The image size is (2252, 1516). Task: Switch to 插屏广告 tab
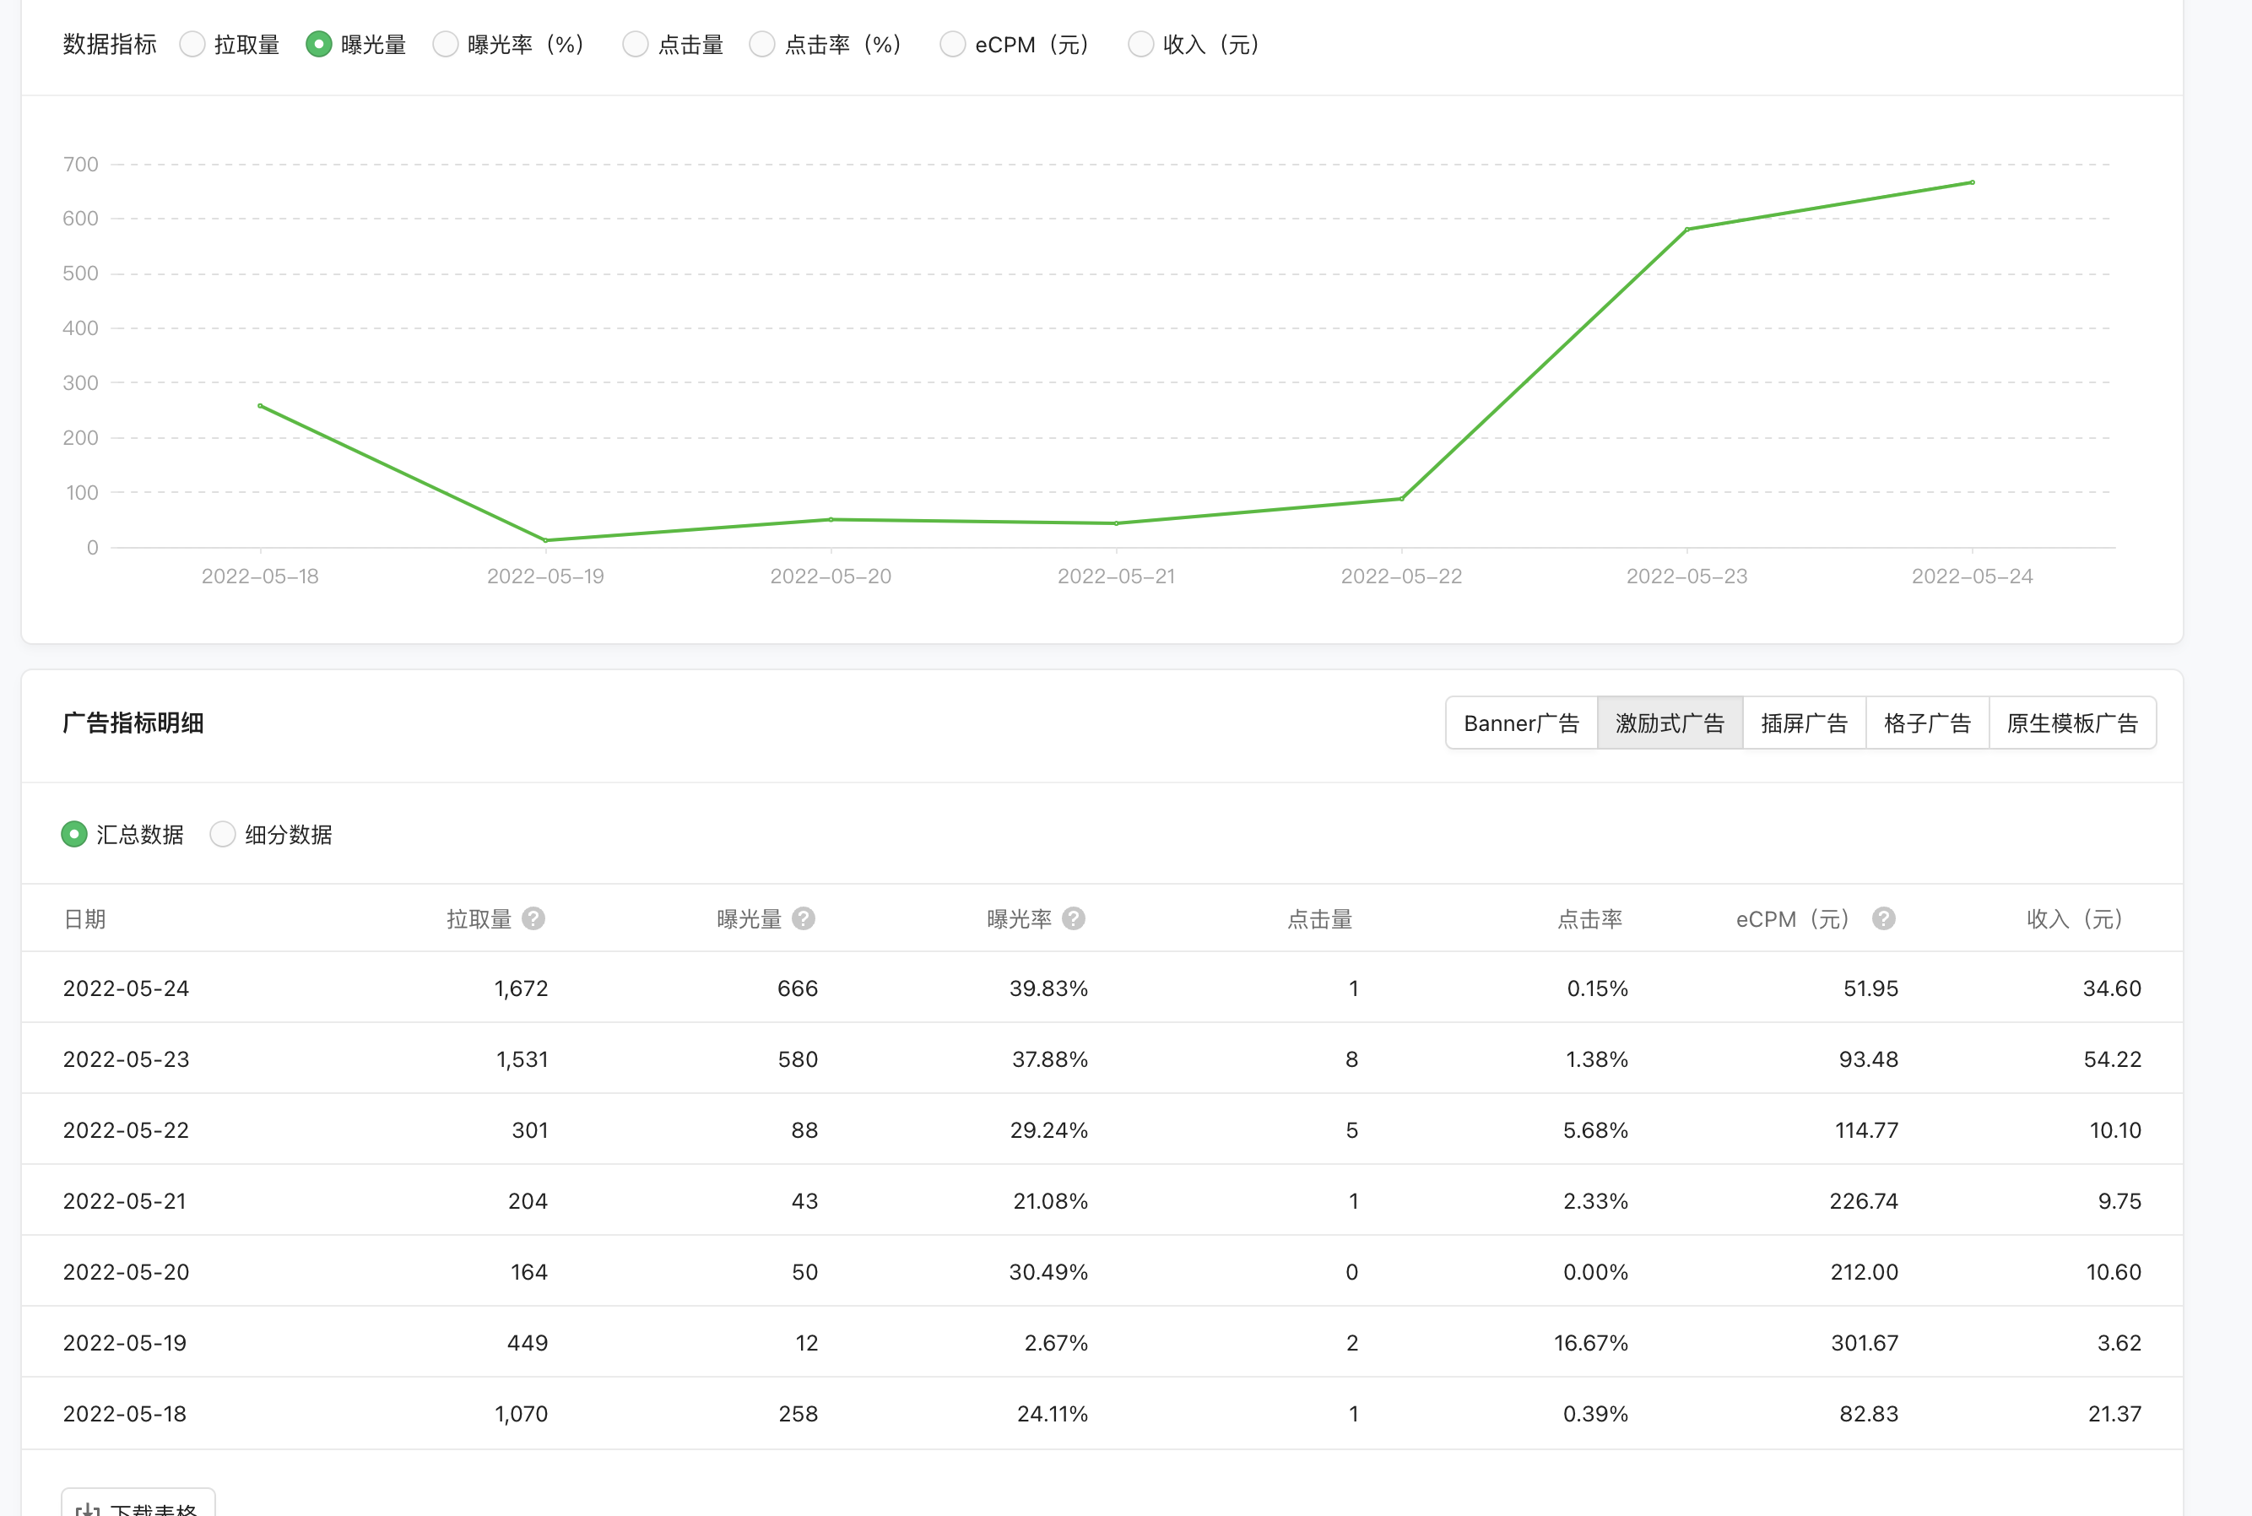[x=1804, y=723]
